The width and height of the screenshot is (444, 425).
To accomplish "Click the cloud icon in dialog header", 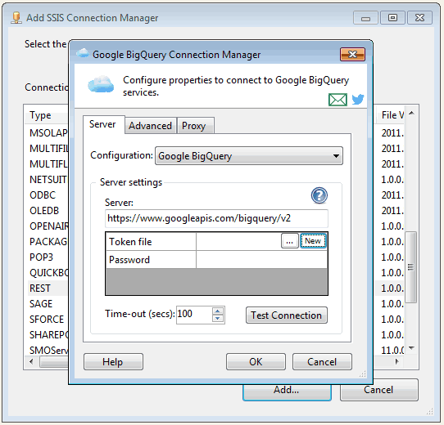I will (x=101, y=84).
